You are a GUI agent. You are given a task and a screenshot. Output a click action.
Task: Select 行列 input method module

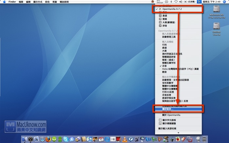[x=178, y=45]
